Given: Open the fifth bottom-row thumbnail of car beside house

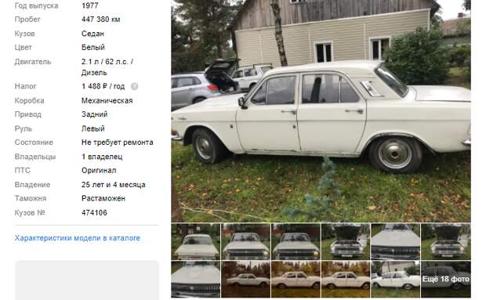Looking at the screenshot, I should click(396, 280).
